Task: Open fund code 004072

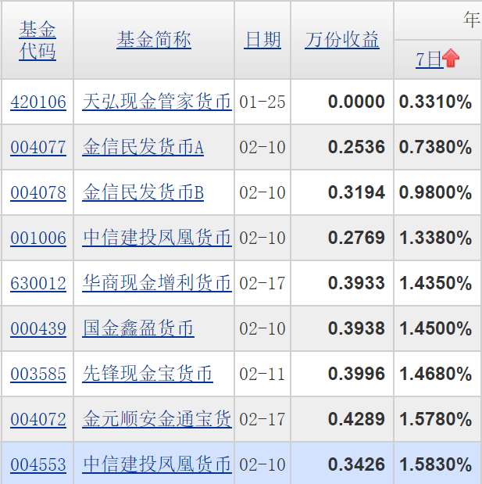Action: (x=38, y=419)
